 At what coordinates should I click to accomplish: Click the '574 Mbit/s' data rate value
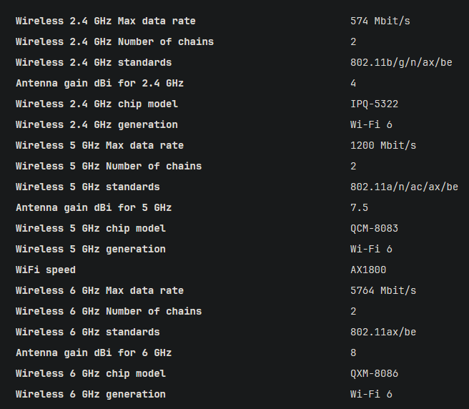380,21
